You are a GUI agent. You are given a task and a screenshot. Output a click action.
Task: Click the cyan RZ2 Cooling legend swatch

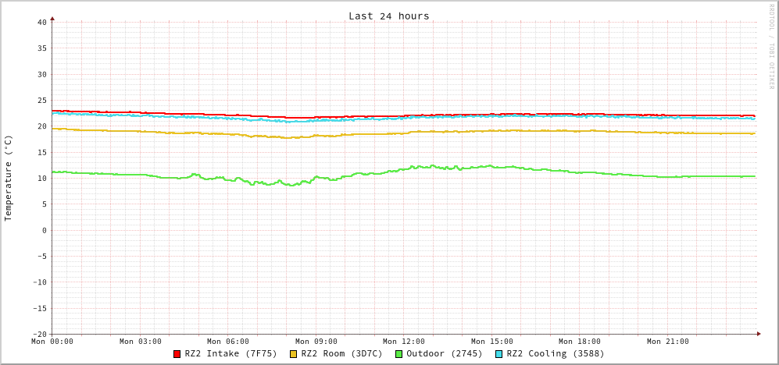coord(498,354)
